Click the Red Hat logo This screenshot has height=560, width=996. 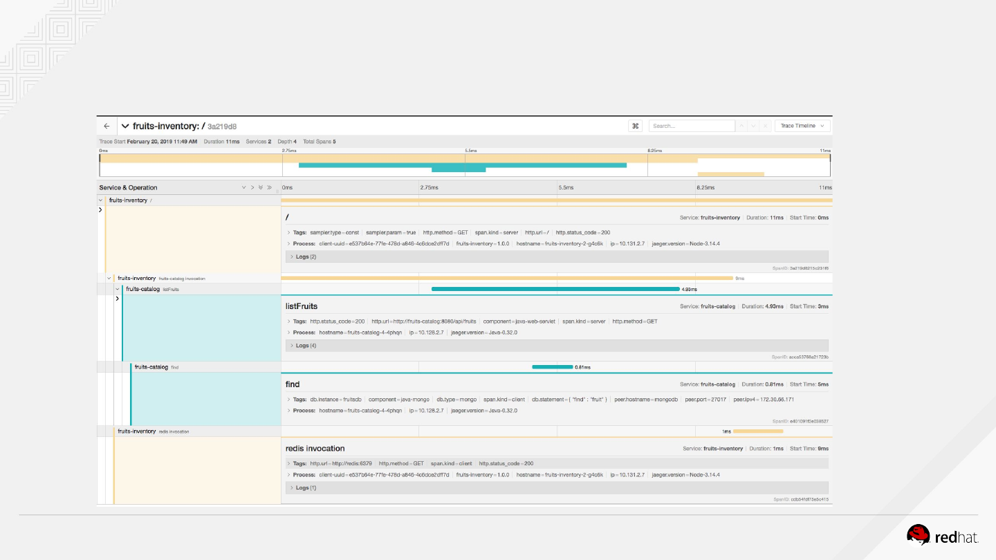[x=942, y=536]
